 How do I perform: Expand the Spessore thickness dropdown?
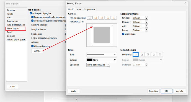98,65
